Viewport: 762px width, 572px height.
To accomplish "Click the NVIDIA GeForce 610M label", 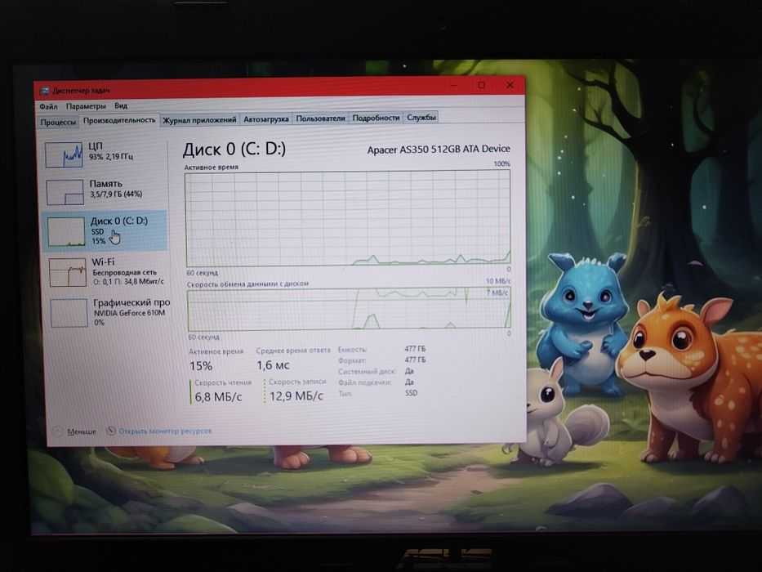I will [x=129, y=313].
